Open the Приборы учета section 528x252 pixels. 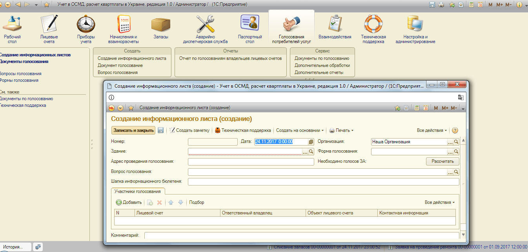click(x=86, y=29)
